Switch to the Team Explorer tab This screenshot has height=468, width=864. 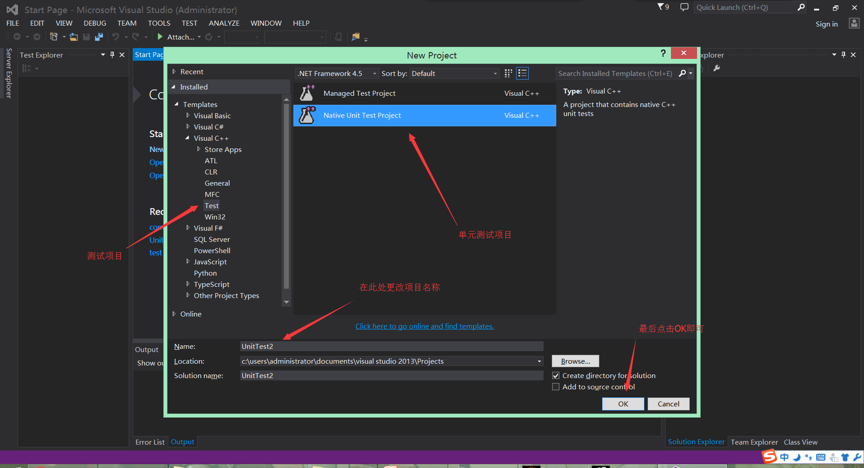click(x=754, y=442)
